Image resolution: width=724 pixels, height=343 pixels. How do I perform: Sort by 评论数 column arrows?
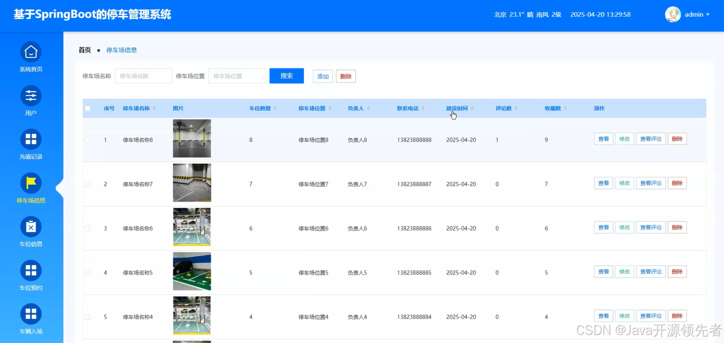(516, 108)
